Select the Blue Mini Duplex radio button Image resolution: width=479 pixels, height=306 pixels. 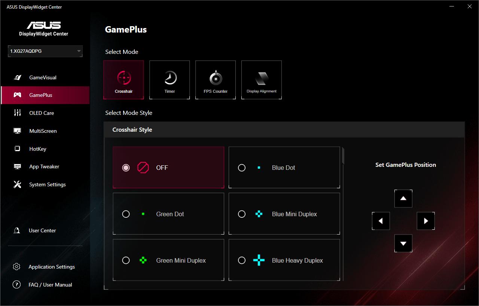coord(242,214)
